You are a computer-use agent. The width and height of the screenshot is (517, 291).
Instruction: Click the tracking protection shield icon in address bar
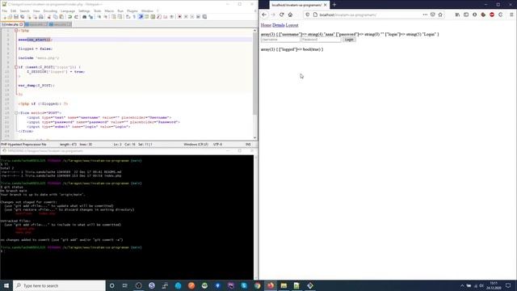click(308, 15)
